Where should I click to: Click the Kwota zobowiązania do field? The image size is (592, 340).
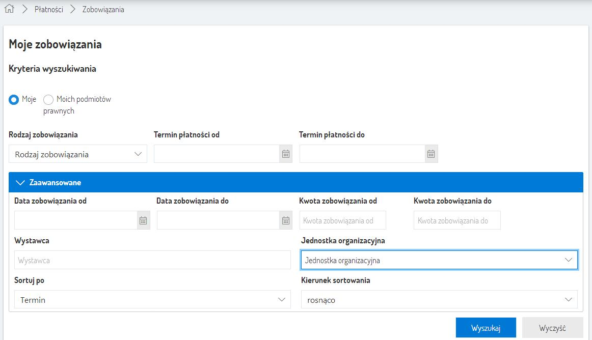coord(457,220)
